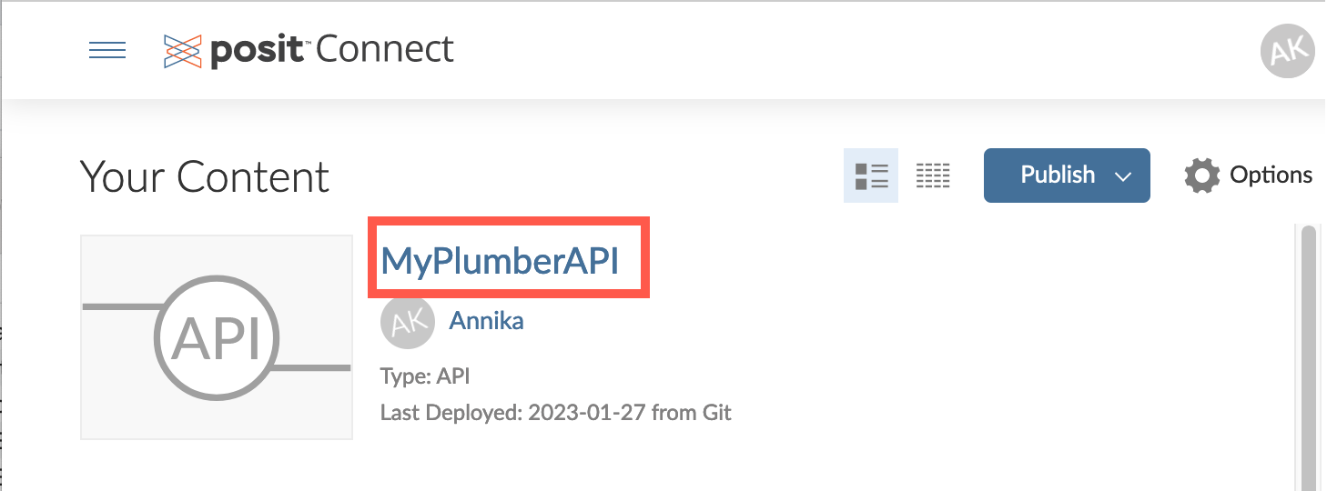Click the 'Your Content' heading
Image resolution: width=1327 pixels, height=491 pixels.
pos(205,176)
